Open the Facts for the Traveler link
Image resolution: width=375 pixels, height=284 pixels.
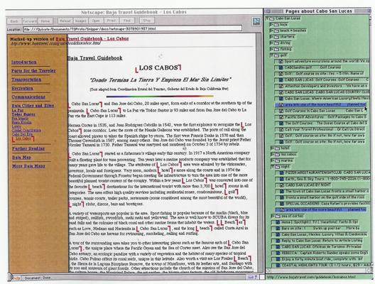pyautogui.click(x=33, y=71)
